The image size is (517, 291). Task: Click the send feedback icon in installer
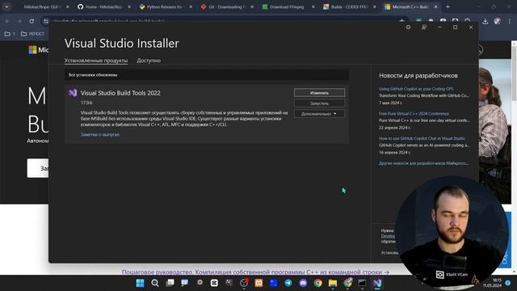[424, 27]
